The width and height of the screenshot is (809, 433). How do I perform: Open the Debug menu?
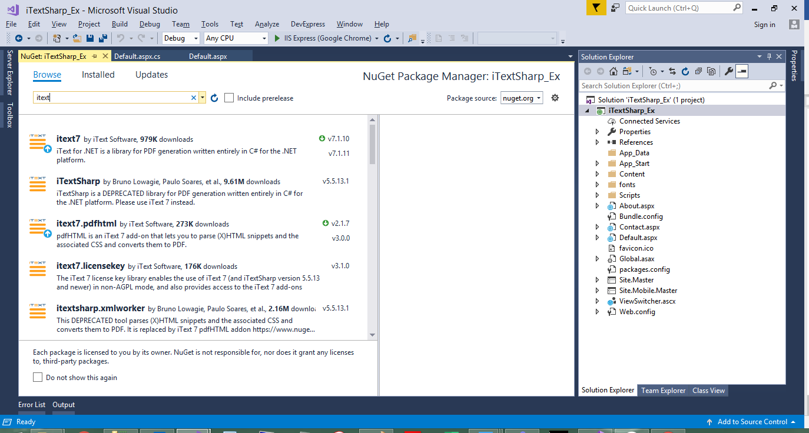coord(150,24)
